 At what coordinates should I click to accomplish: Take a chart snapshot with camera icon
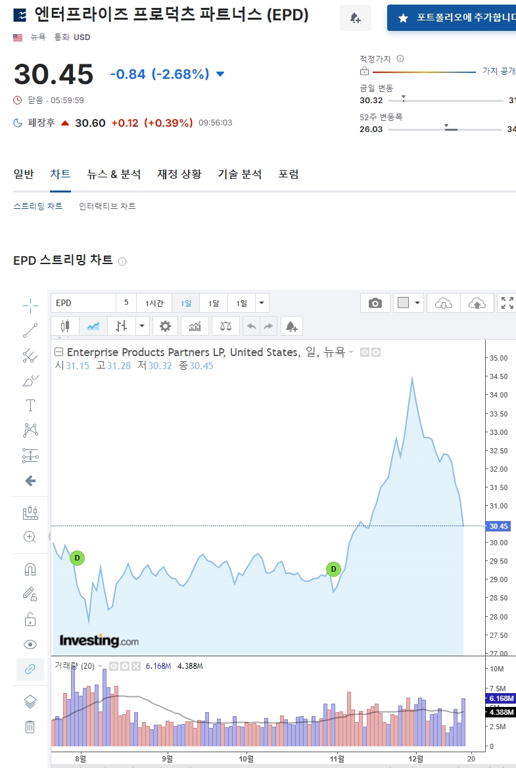375,303
